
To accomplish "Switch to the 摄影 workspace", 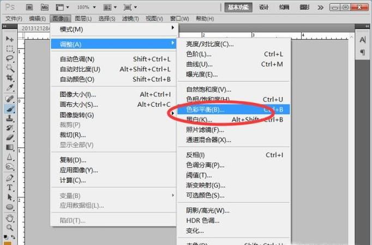I will click(x=304, y=7).
